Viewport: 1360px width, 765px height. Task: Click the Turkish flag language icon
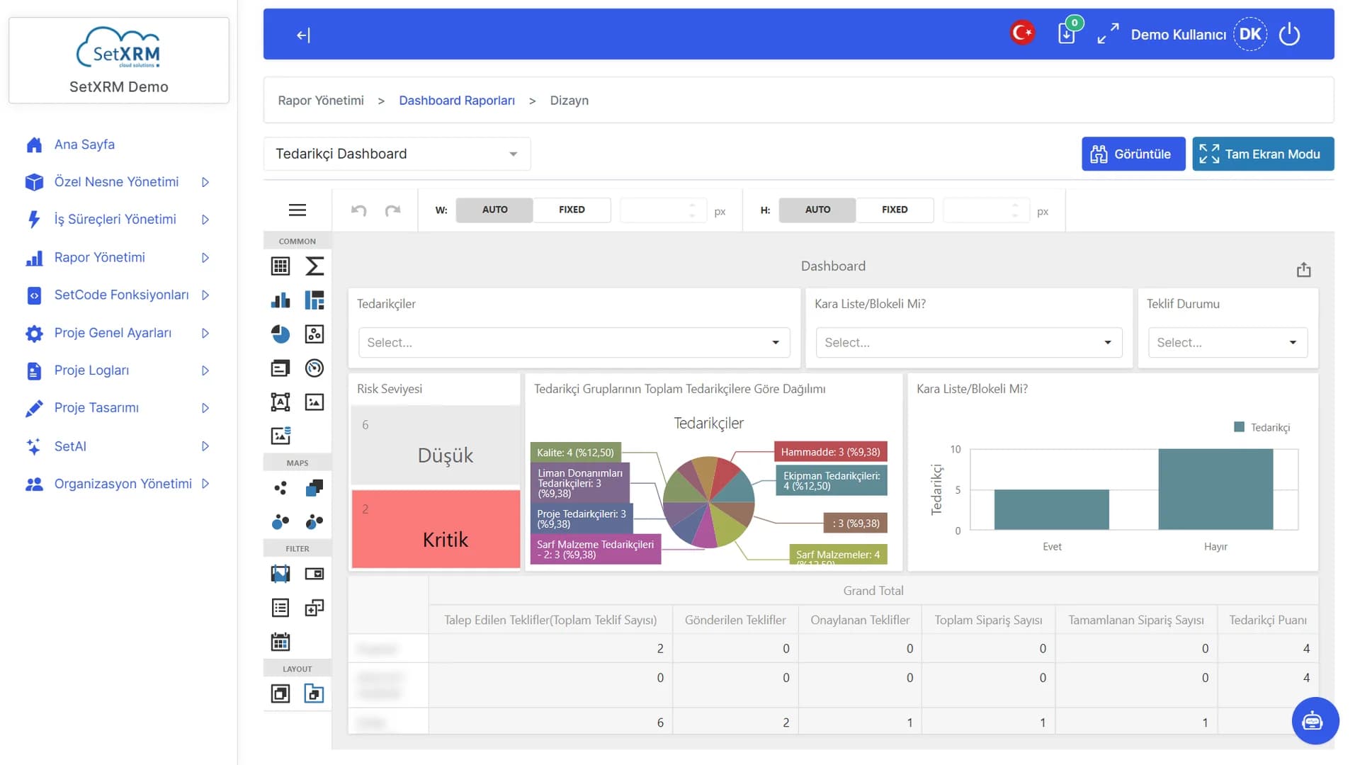click(1022, 33)
